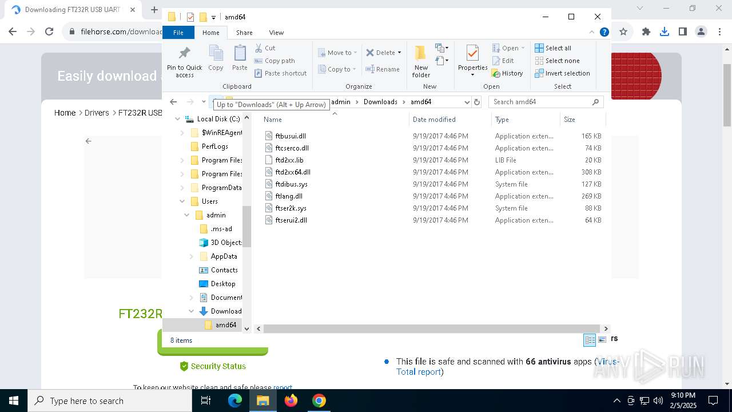Click the Copy ribbon icon
Image resolution: width=732 pixels, height=412 pixels.
pyautogui.click(x=216, y=58)
